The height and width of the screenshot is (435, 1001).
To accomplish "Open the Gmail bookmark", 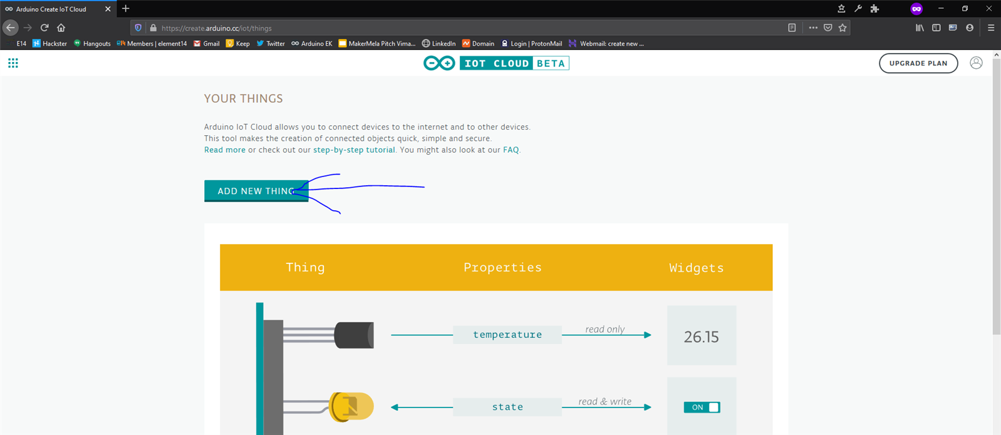I will pyautogui.click(x=207, y=44).
